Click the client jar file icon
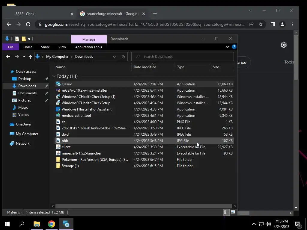Viewport: 307px width, 230px height. point(58,147)
